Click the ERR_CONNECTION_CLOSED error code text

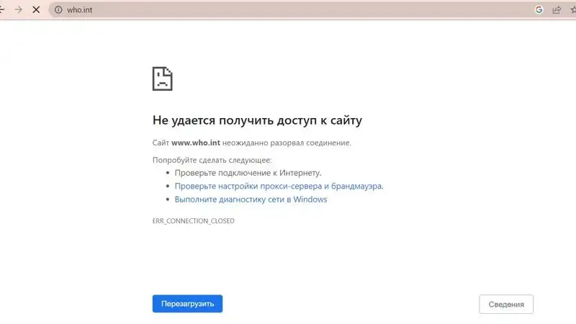point(193,220)
